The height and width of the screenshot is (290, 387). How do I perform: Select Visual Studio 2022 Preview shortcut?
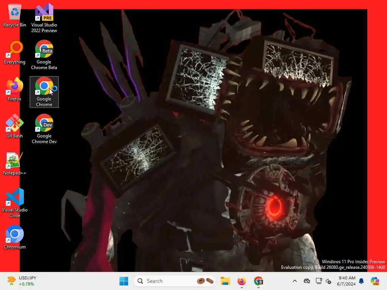coord(44,18)
